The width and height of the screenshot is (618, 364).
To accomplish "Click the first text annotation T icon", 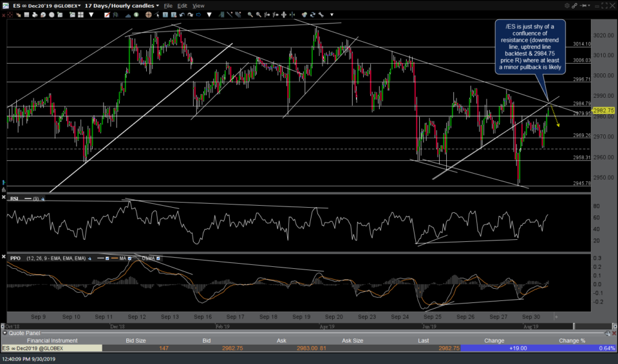I will pyautogui.click(x=165, y=15).
